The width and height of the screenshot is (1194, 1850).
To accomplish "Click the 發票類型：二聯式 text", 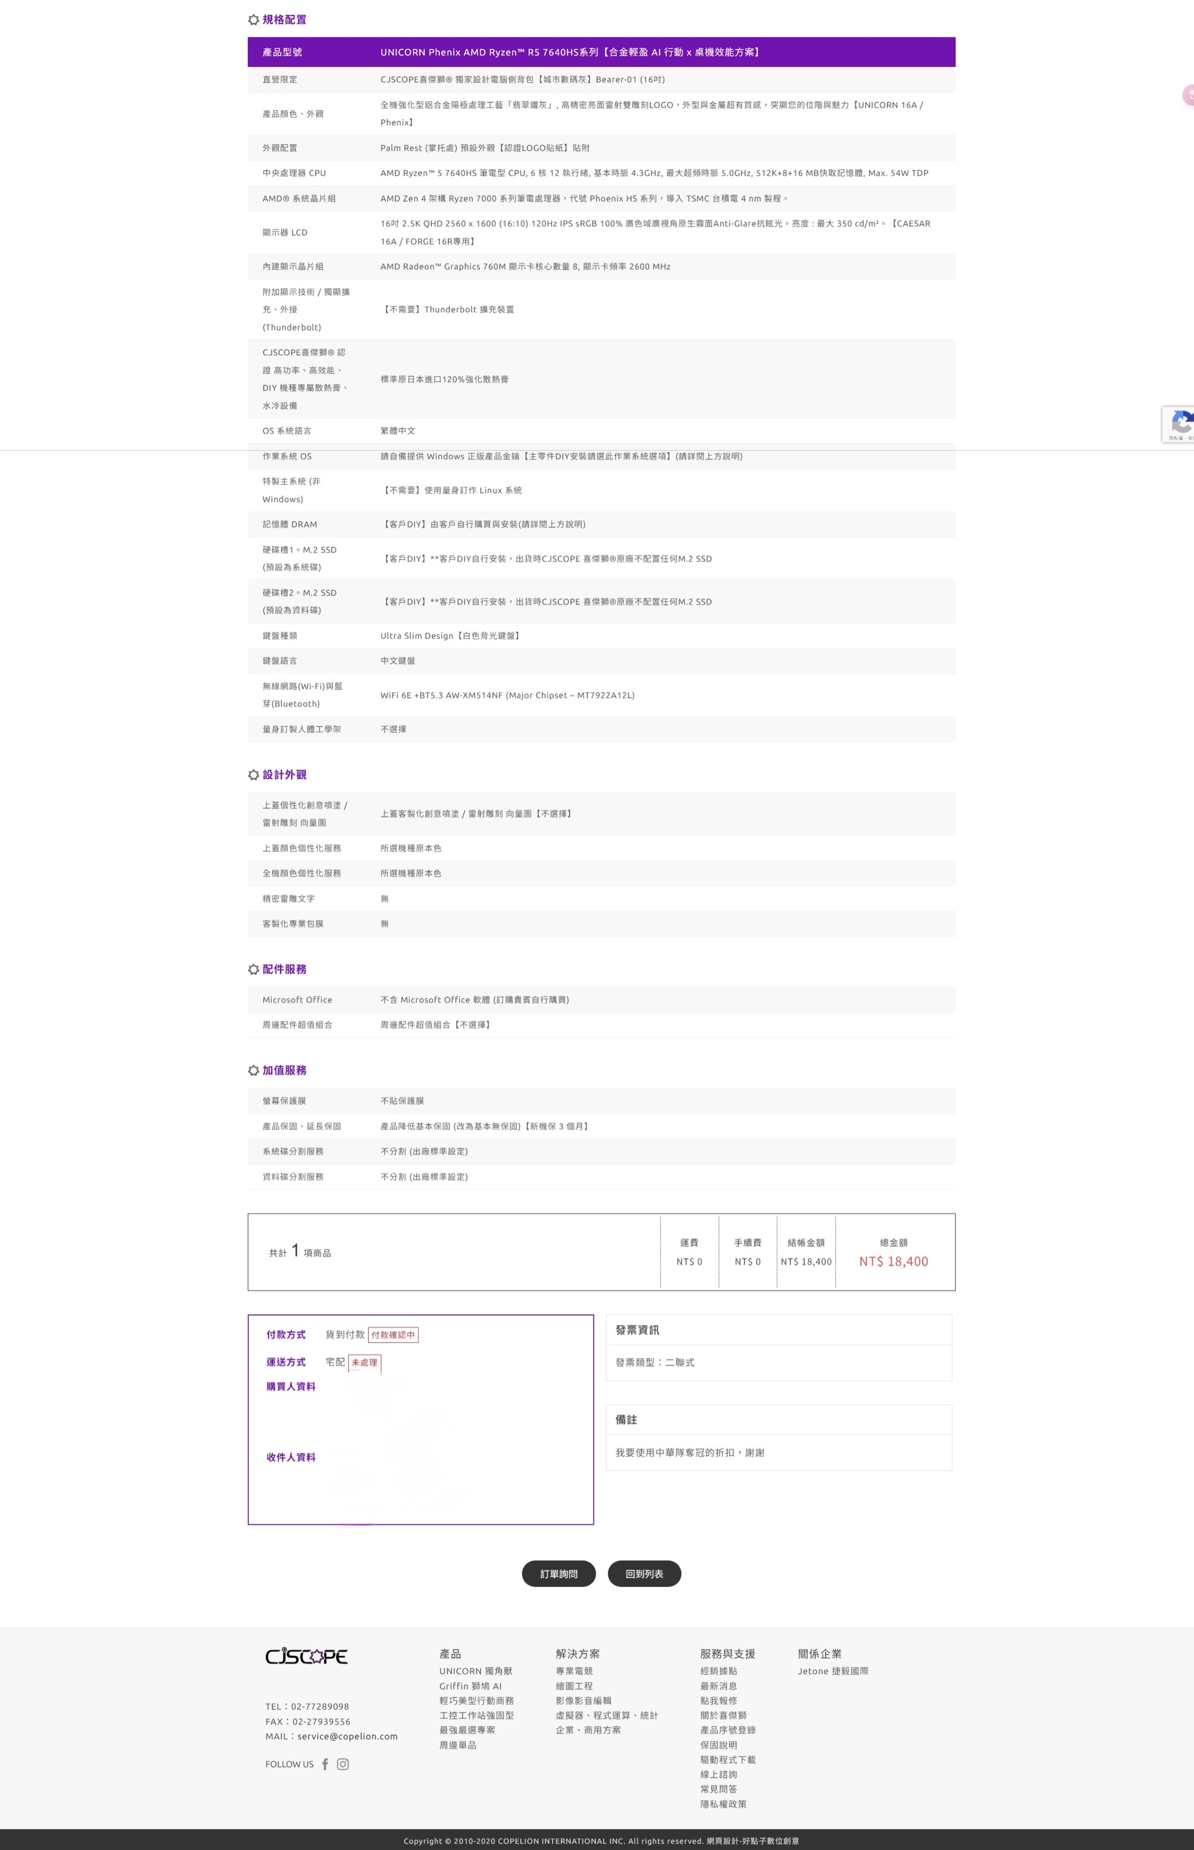I will tap(654, 1362).
